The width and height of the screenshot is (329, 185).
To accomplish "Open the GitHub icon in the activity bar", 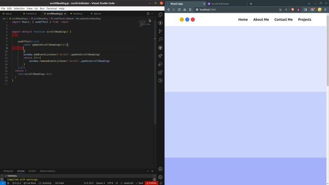I will tap(160, 48).
